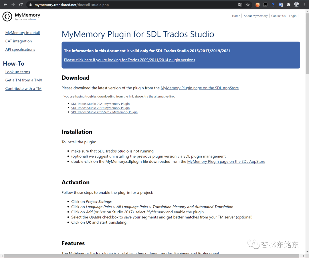Viewport: 309px width, 258px height.
Task: Open the translate page icon in address bar
Action: [x=240, y=5]
